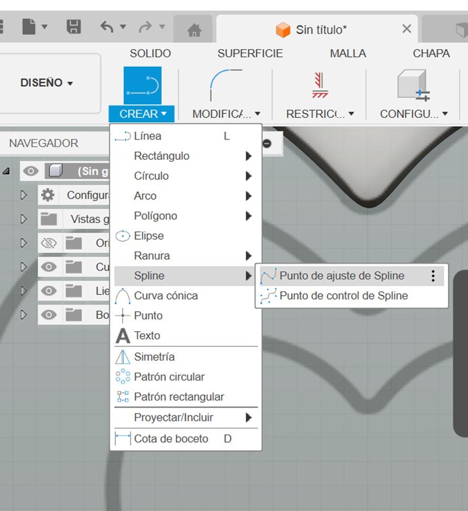Toggle visibility of the hidden Origin folder
Viewport: 468px width, 511px height.
pos(49,243)
